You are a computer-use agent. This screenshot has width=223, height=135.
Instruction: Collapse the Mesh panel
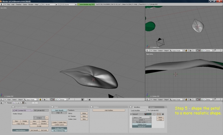click(x=52, y=107)
